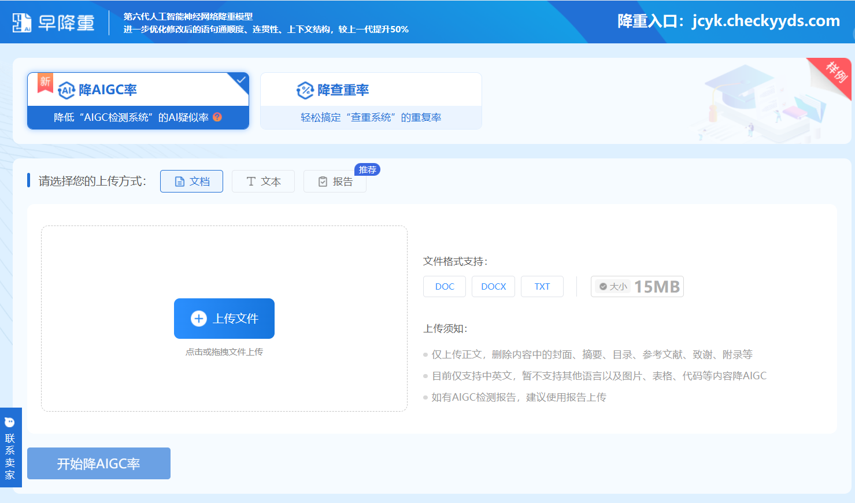Image resolution: width=855 pixels, height=503 pixels.
Task: Click the AI shield icon beside 降AIGC率
Action: (x=67, y=90)
